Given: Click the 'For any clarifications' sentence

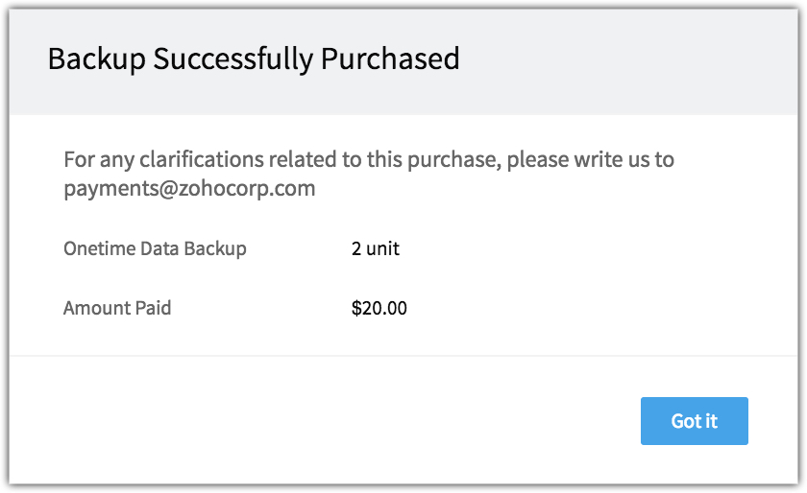Looking at the screenshot, I should click(369, 159).
